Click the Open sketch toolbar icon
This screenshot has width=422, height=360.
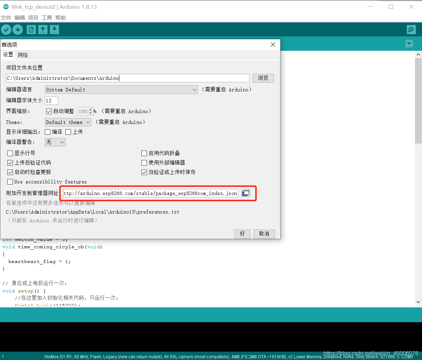[x=42, y=29]
